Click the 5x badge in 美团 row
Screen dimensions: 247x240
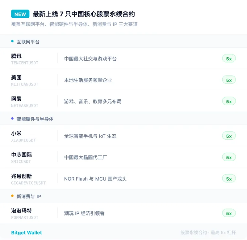229,80
